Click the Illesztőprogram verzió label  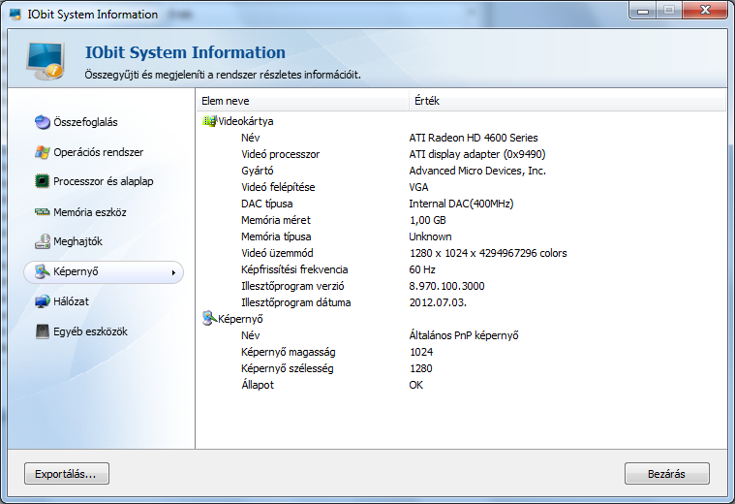[292, 286]
